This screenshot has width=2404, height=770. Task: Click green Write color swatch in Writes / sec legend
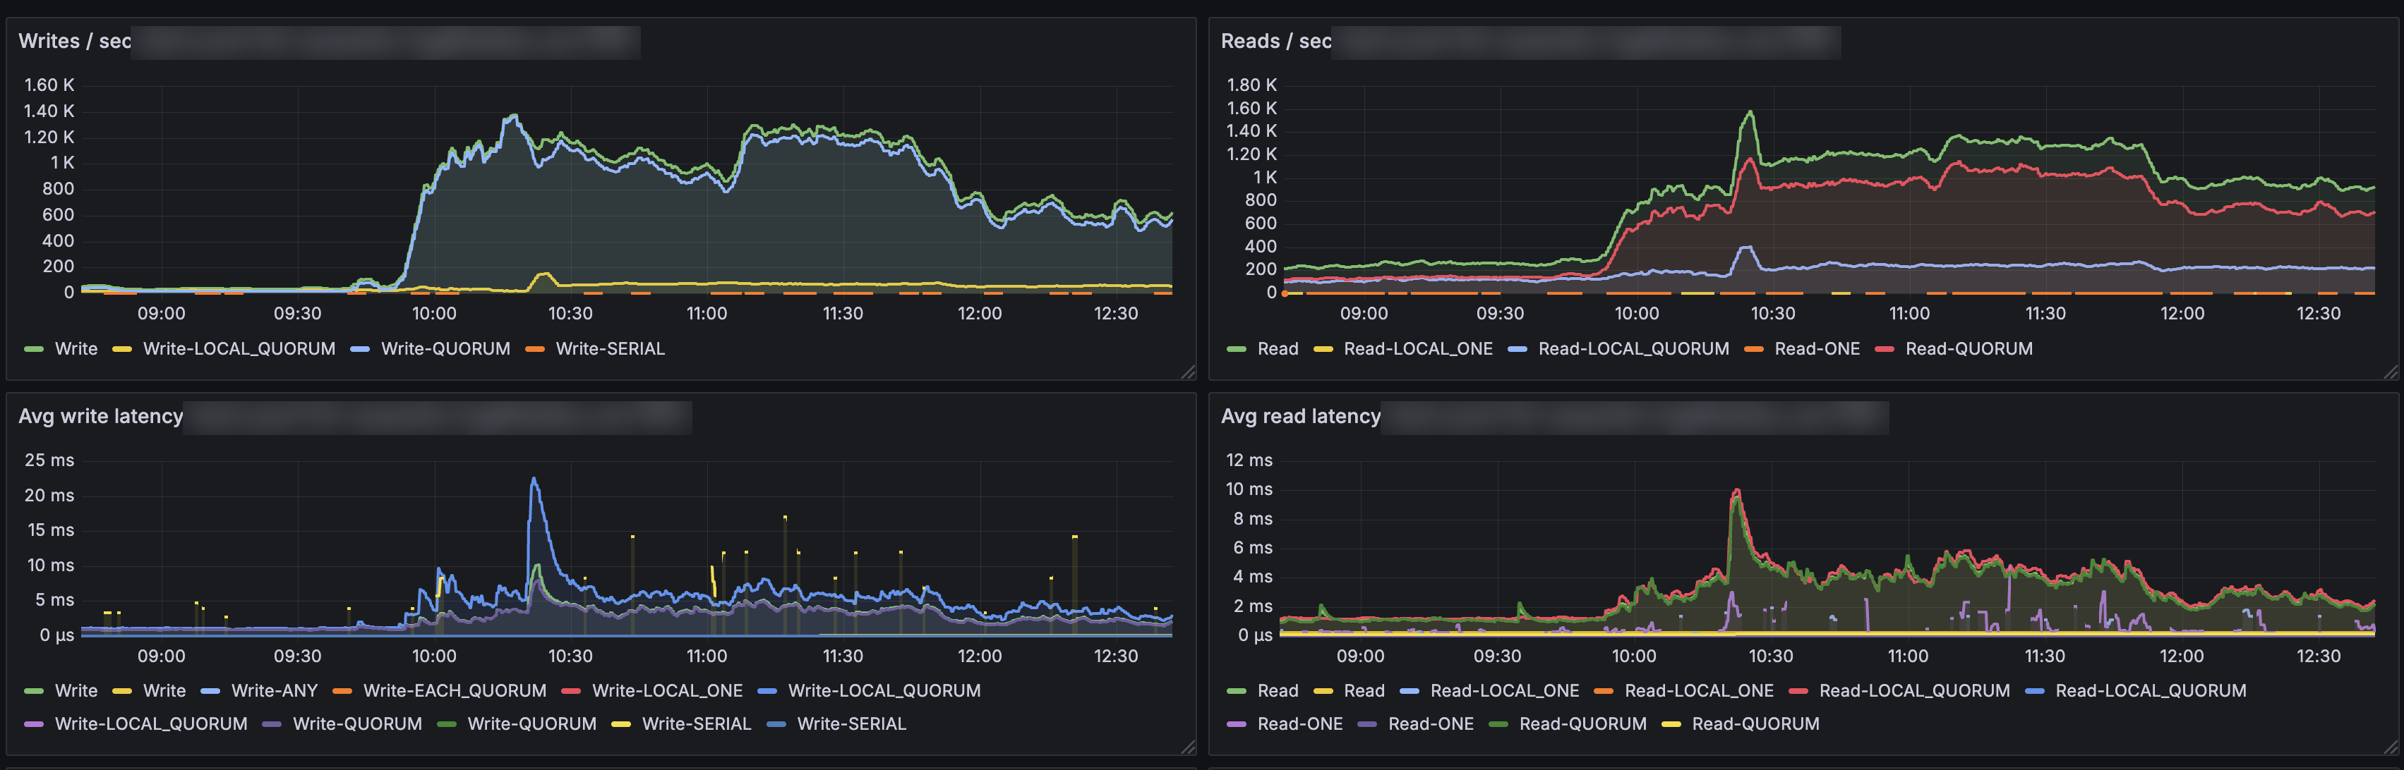[x=34, y=350]
